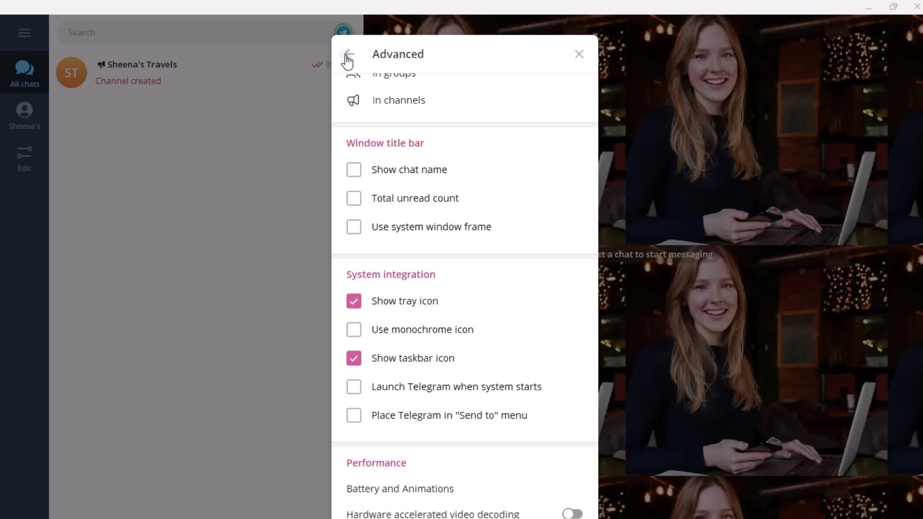This screenshot has width=923, height=519.
Task: Click the ST channel avatar icon
Action: [71, 72]
